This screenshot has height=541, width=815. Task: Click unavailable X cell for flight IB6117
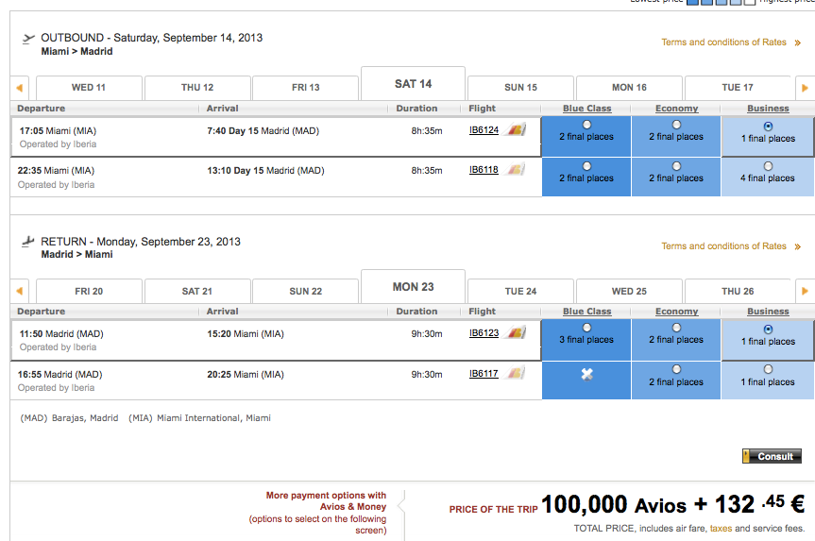click(587, 375)
